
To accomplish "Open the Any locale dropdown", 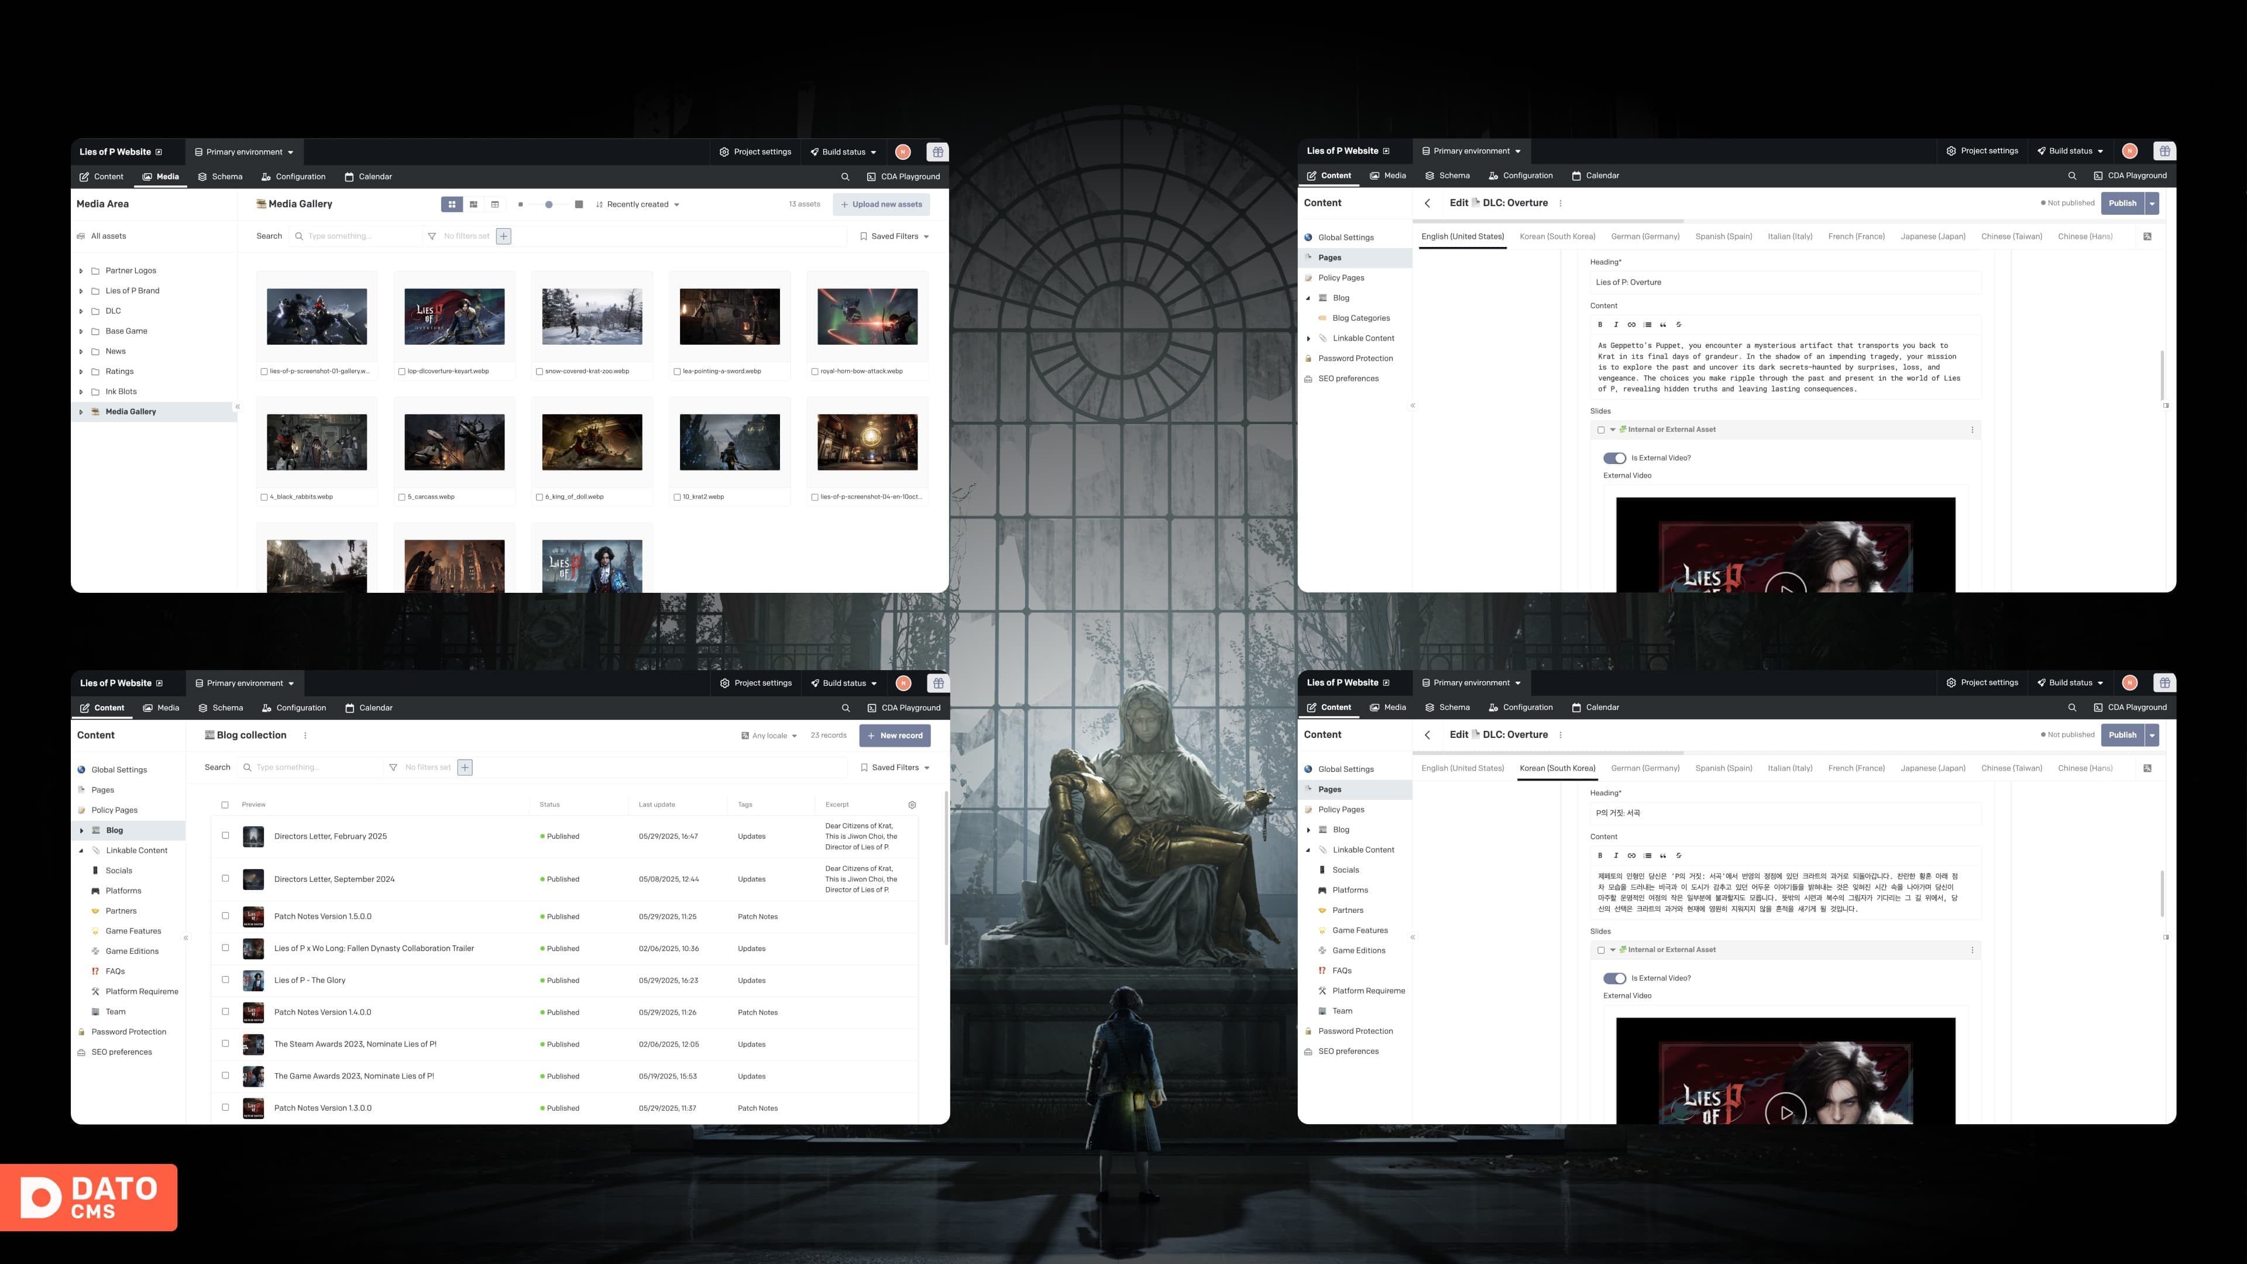I will click(769, 736).
